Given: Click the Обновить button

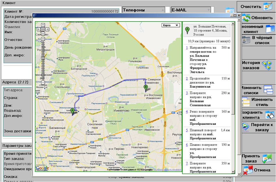Looking at the screenshot, I should [x=259, y=18].
